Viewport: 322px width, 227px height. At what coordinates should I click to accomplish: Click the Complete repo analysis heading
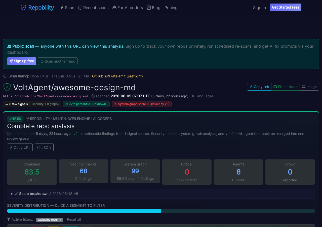(x=41, y=126)
